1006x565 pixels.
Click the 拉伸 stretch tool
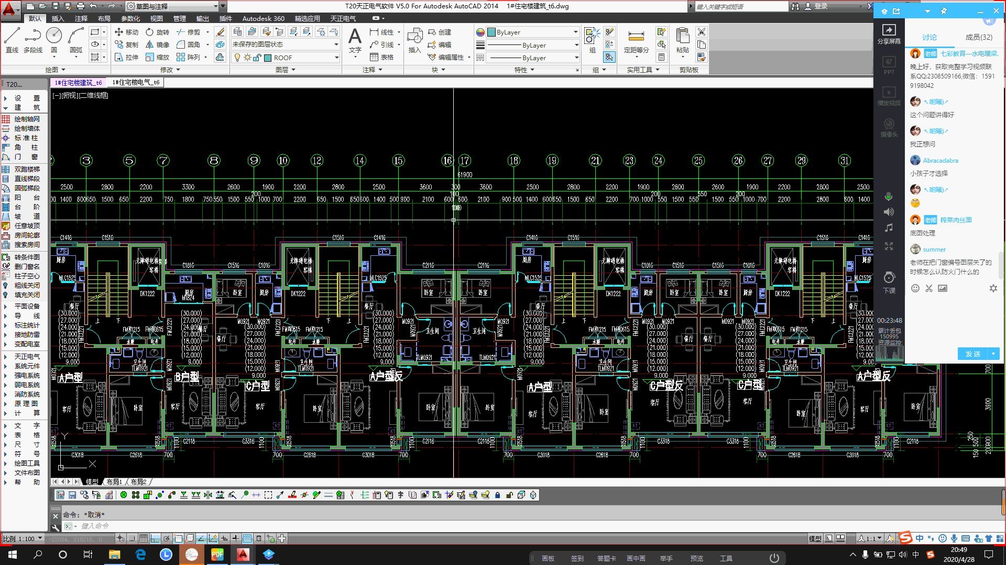(x=126, y=57)
